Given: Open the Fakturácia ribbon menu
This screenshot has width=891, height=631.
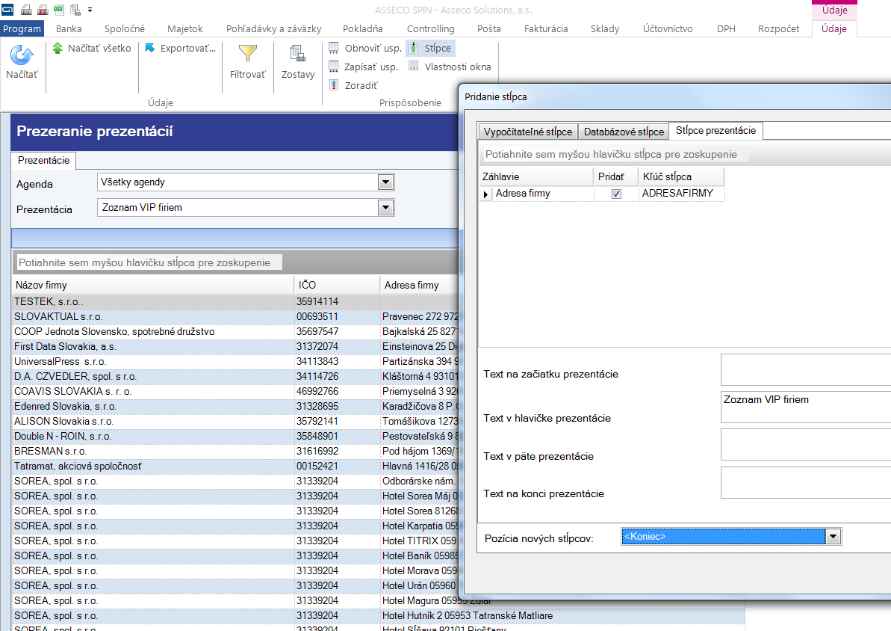Looking at the screenshot, I should tap(545, 28).
